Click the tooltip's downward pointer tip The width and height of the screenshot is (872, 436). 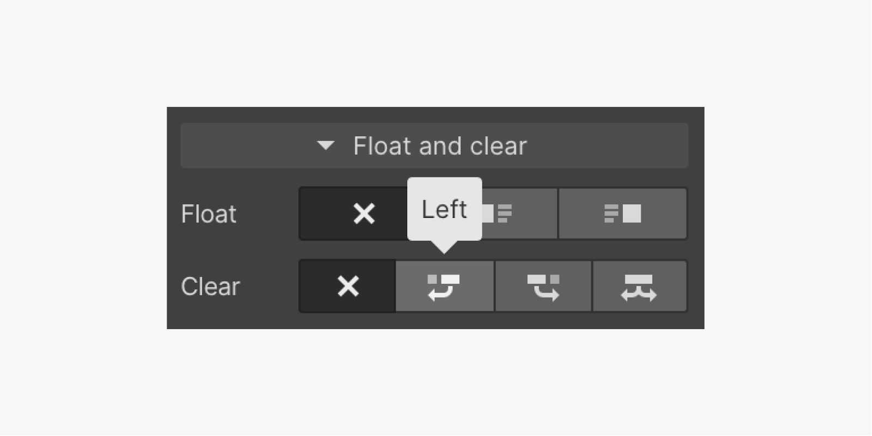click(x=444, y=250)
